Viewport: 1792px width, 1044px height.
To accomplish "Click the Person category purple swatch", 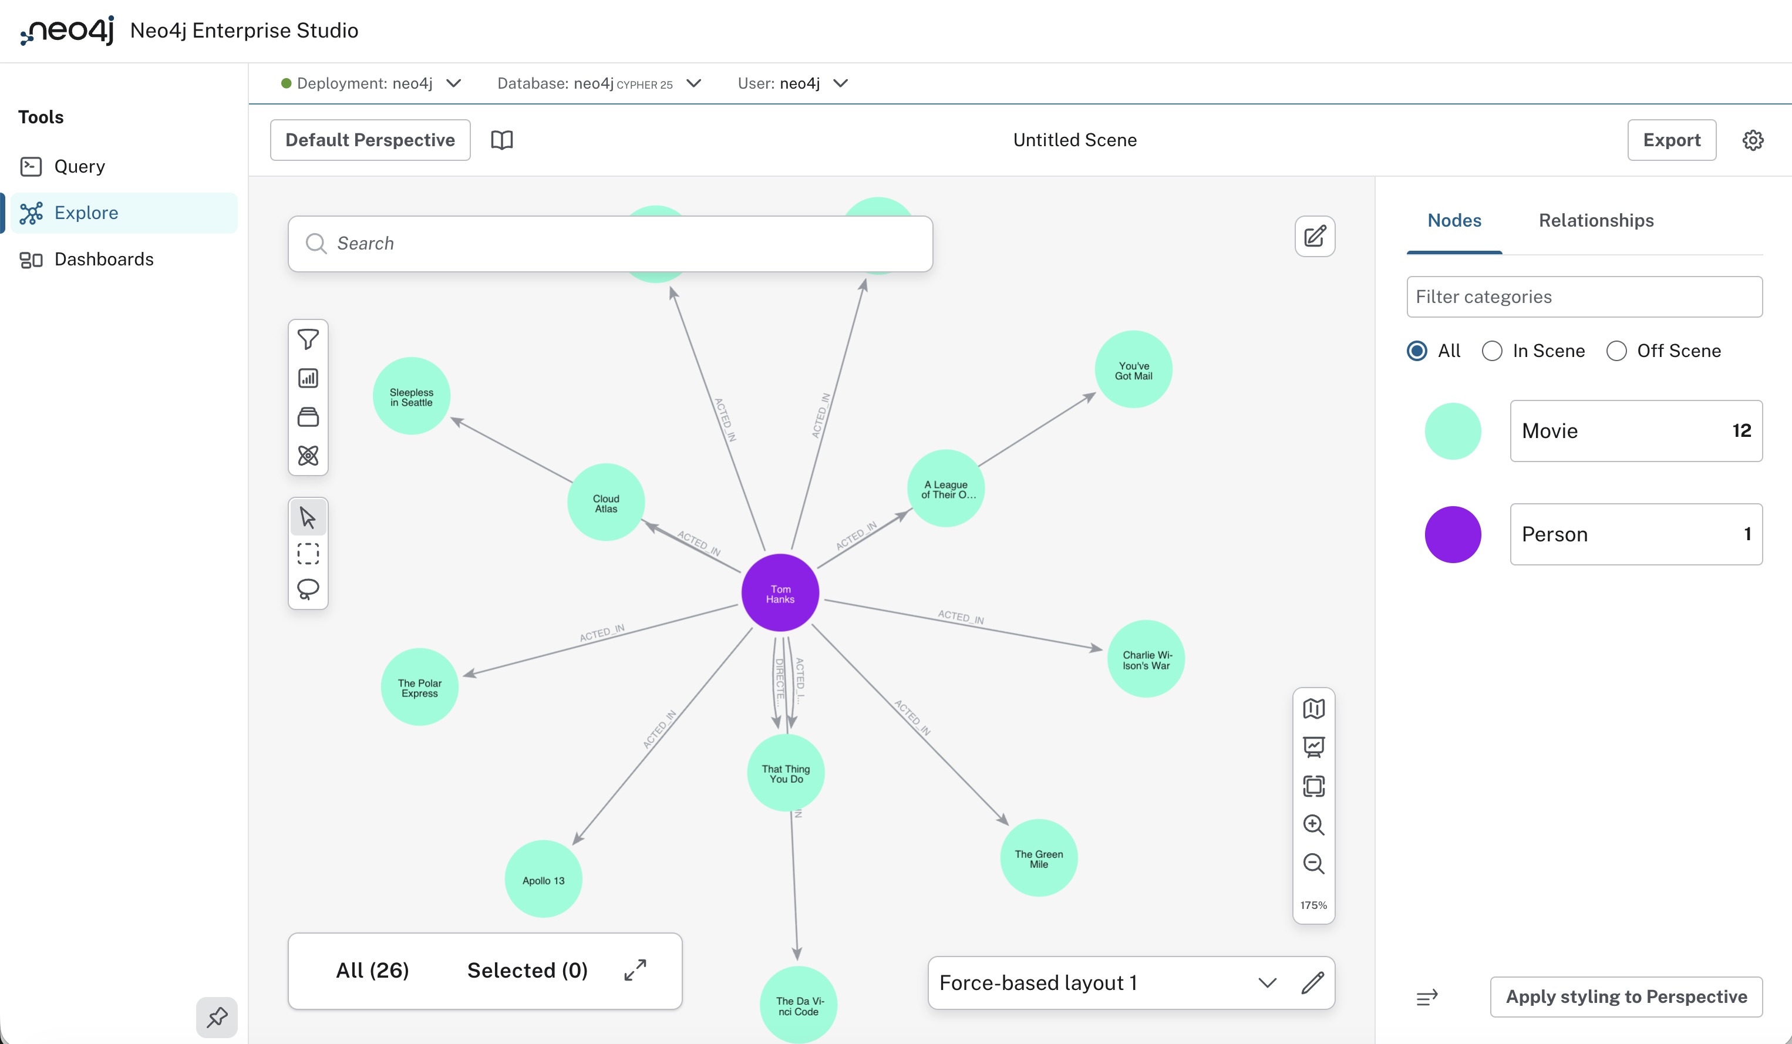I will pyautogui.click(x=1453, y=534).
